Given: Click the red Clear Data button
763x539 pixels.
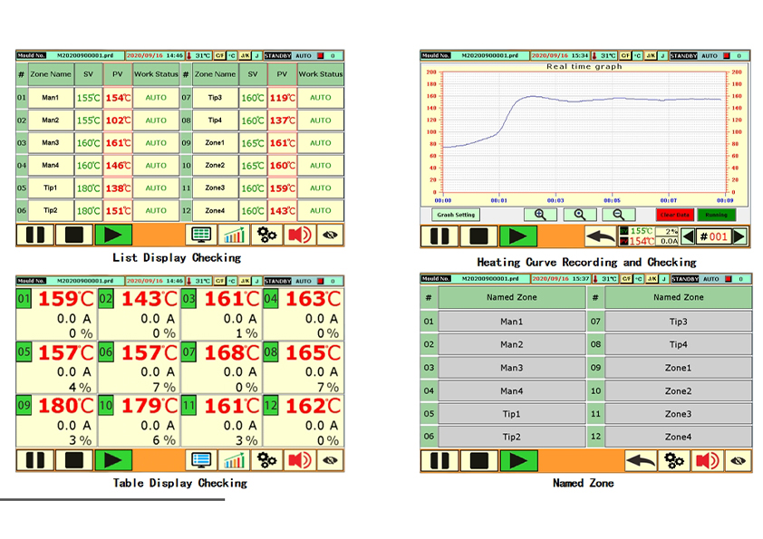Looking at the screenshot, I should point(674,215).
